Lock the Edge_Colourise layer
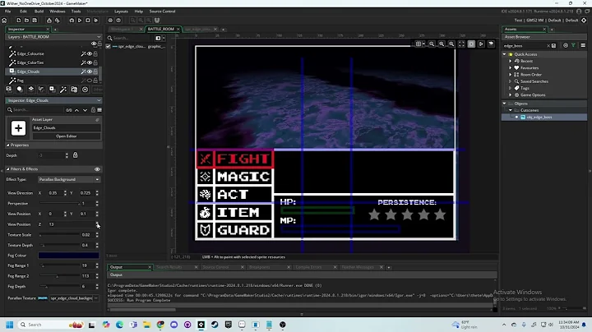The width and height of the screenshot is (592, 332). [95, 53]
